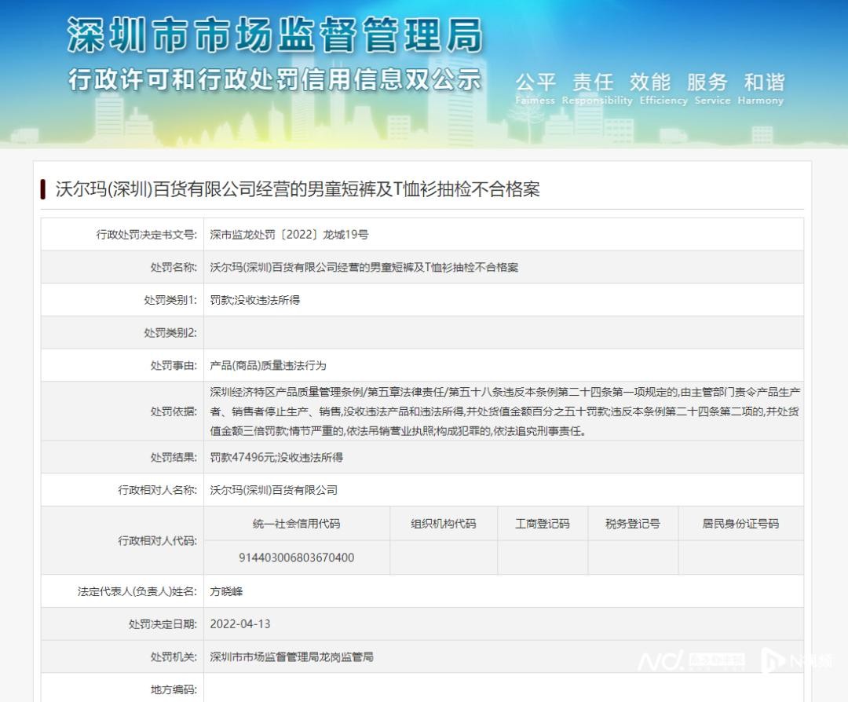Click the 深圳市市场监督管理局 banner title
This screenshot has height=702, width=848.
click(x=275, y=35)
